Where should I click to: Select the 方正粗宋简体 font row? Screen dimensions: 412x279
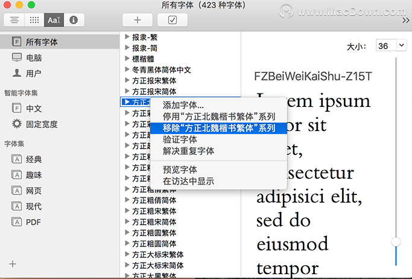[180, 222]
